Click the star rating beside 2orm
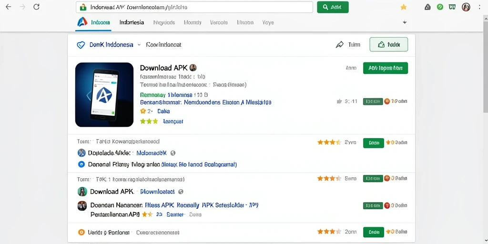This screenshot has width=488, height=244. (x=329, y=232)
